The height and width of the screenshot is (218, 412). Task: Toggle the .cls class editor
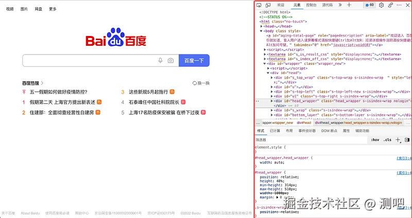(x=387, y=140)
